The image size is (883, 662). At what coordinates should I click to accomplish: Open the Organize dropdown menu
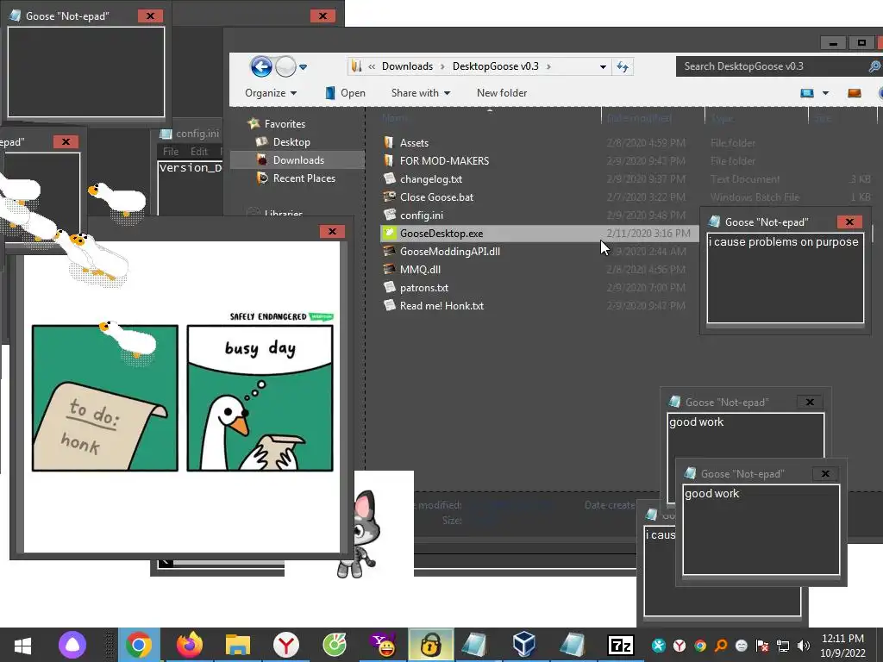click(x=271, y=93)
